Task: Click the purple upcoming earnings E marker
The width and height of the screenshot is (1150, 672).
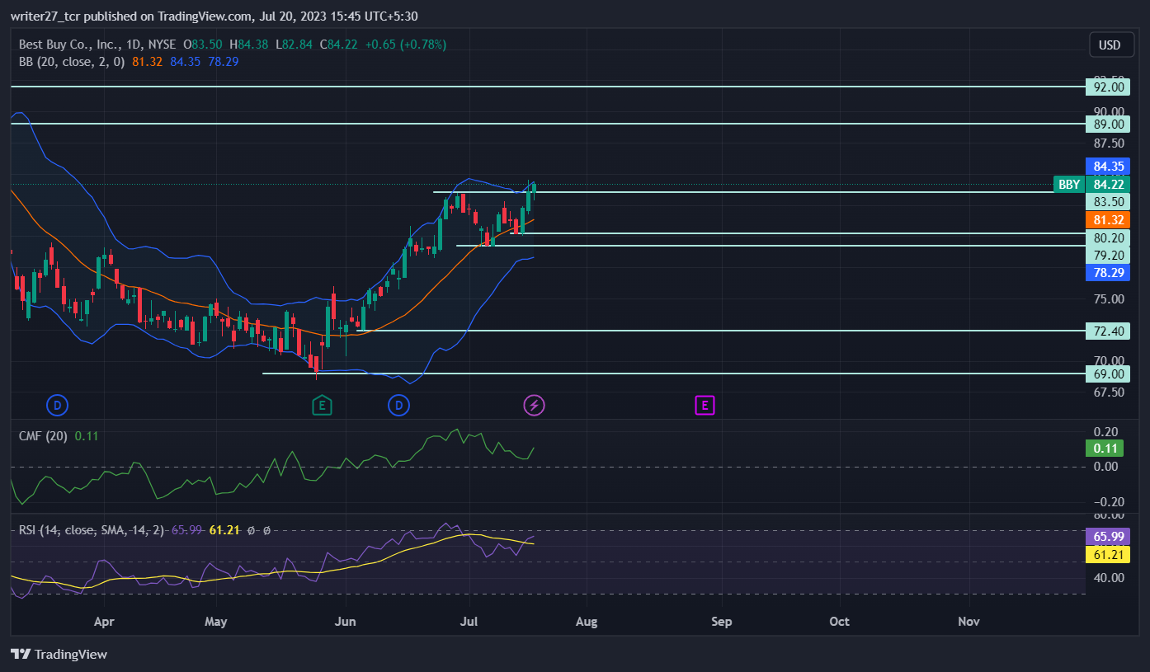Action: (x=704, y=405)
